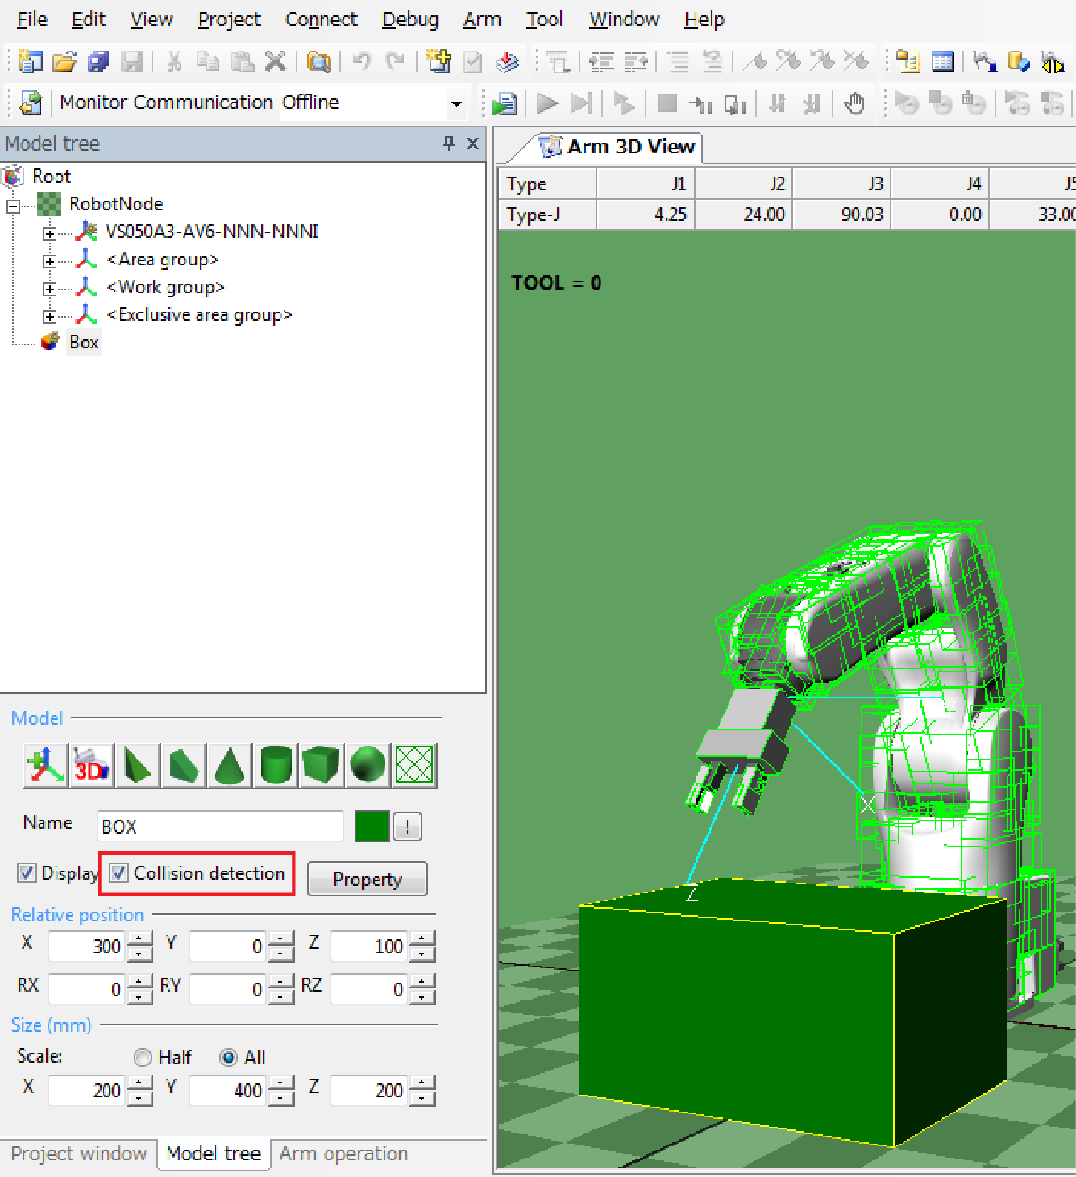Expand the Work group tree node
This screenshot has height=1177, width=1076.
(50, 289)
